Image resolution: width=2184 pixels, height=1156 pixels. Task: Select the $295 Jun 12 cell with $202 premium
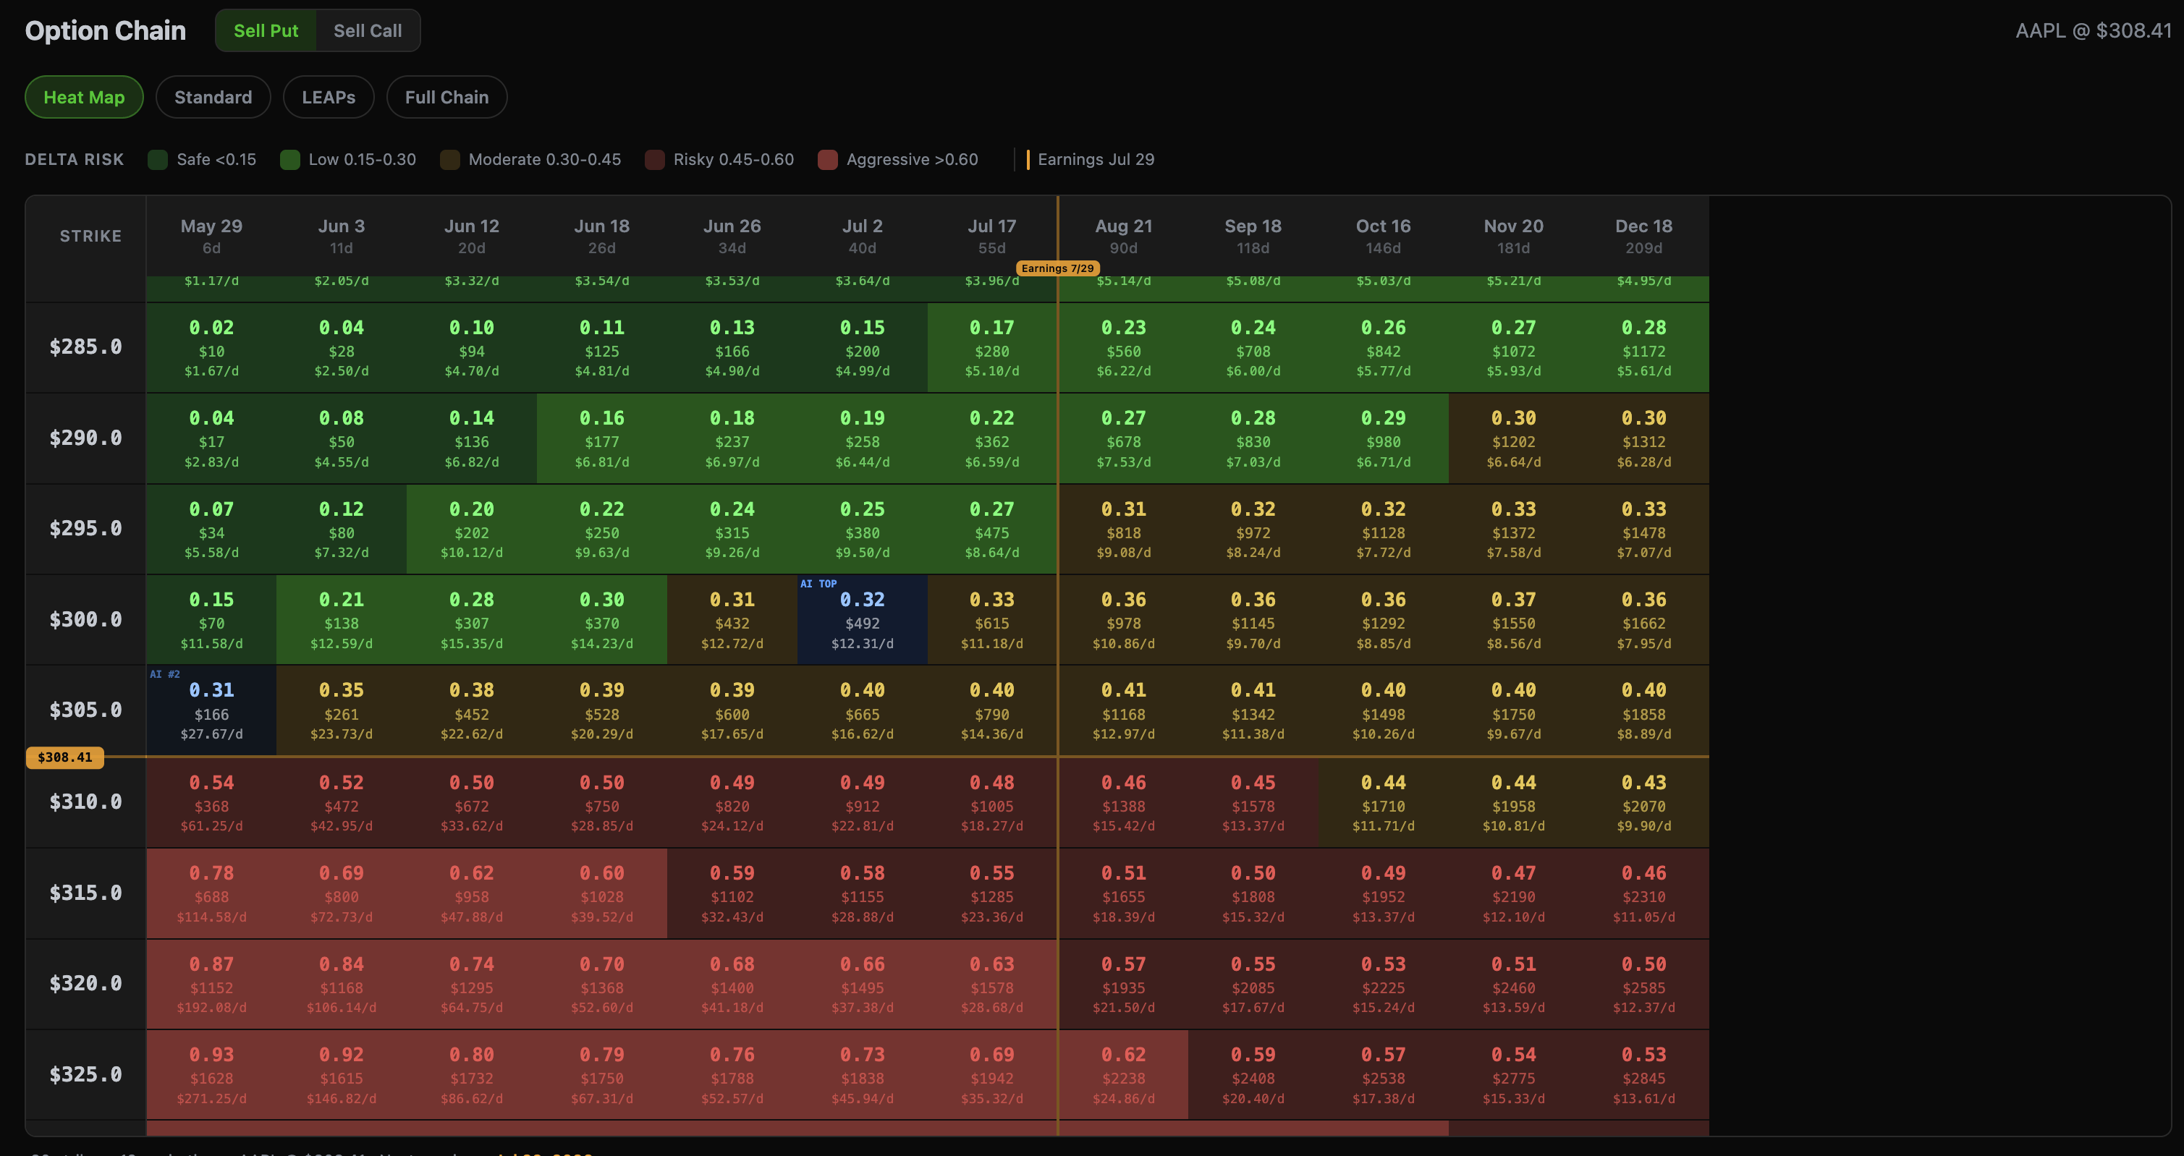[x=471, y=530]
